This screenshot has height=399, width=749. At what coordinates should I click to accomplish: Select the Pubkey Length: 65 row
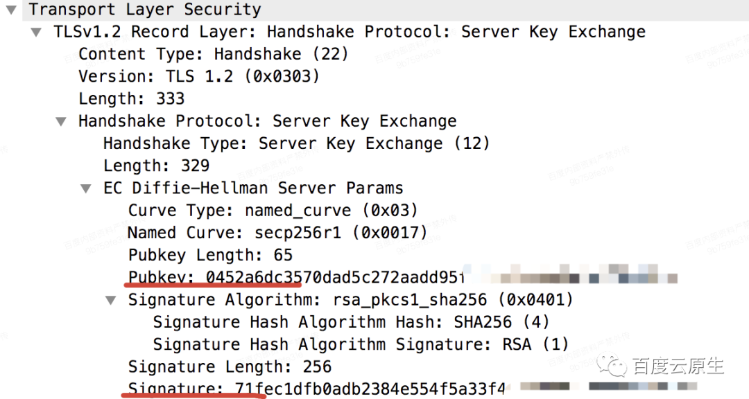210,255
